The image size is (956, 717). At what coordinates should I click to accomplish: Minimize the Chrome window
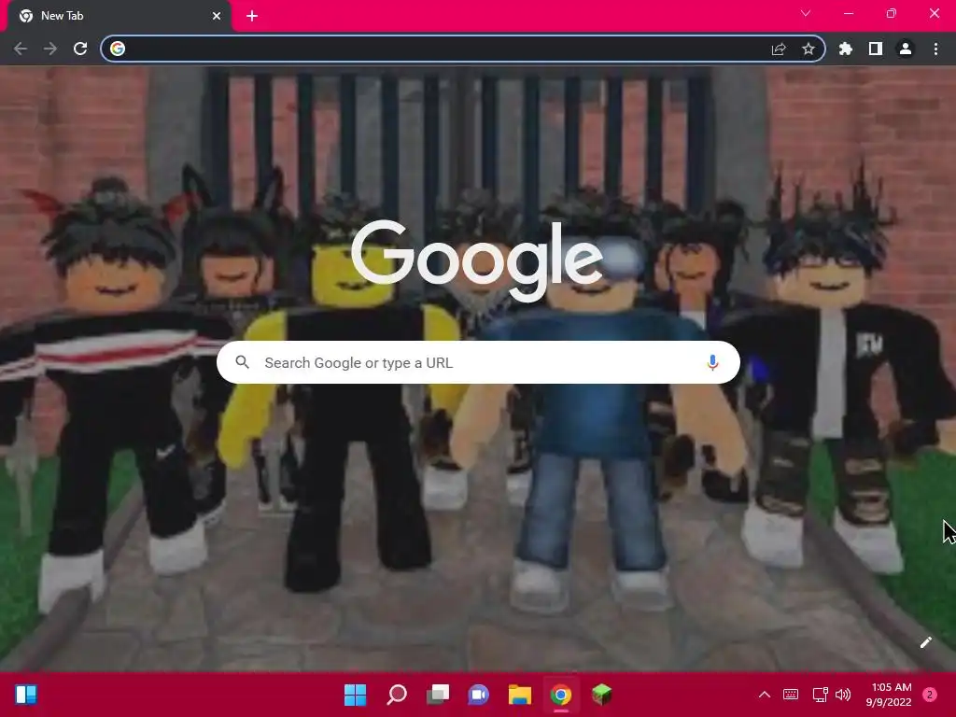pos(848,13)
